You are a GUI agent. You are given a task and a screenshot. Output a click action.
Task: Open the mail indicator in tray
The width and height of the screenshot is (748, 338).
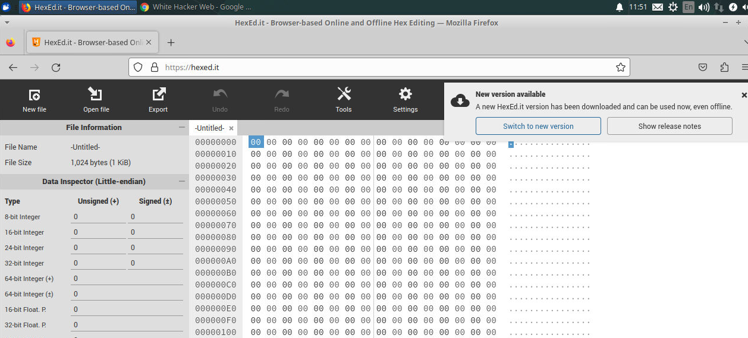click(658, 7)
